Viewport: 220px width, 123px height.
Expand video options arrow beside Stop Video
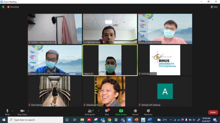point(28,111)
